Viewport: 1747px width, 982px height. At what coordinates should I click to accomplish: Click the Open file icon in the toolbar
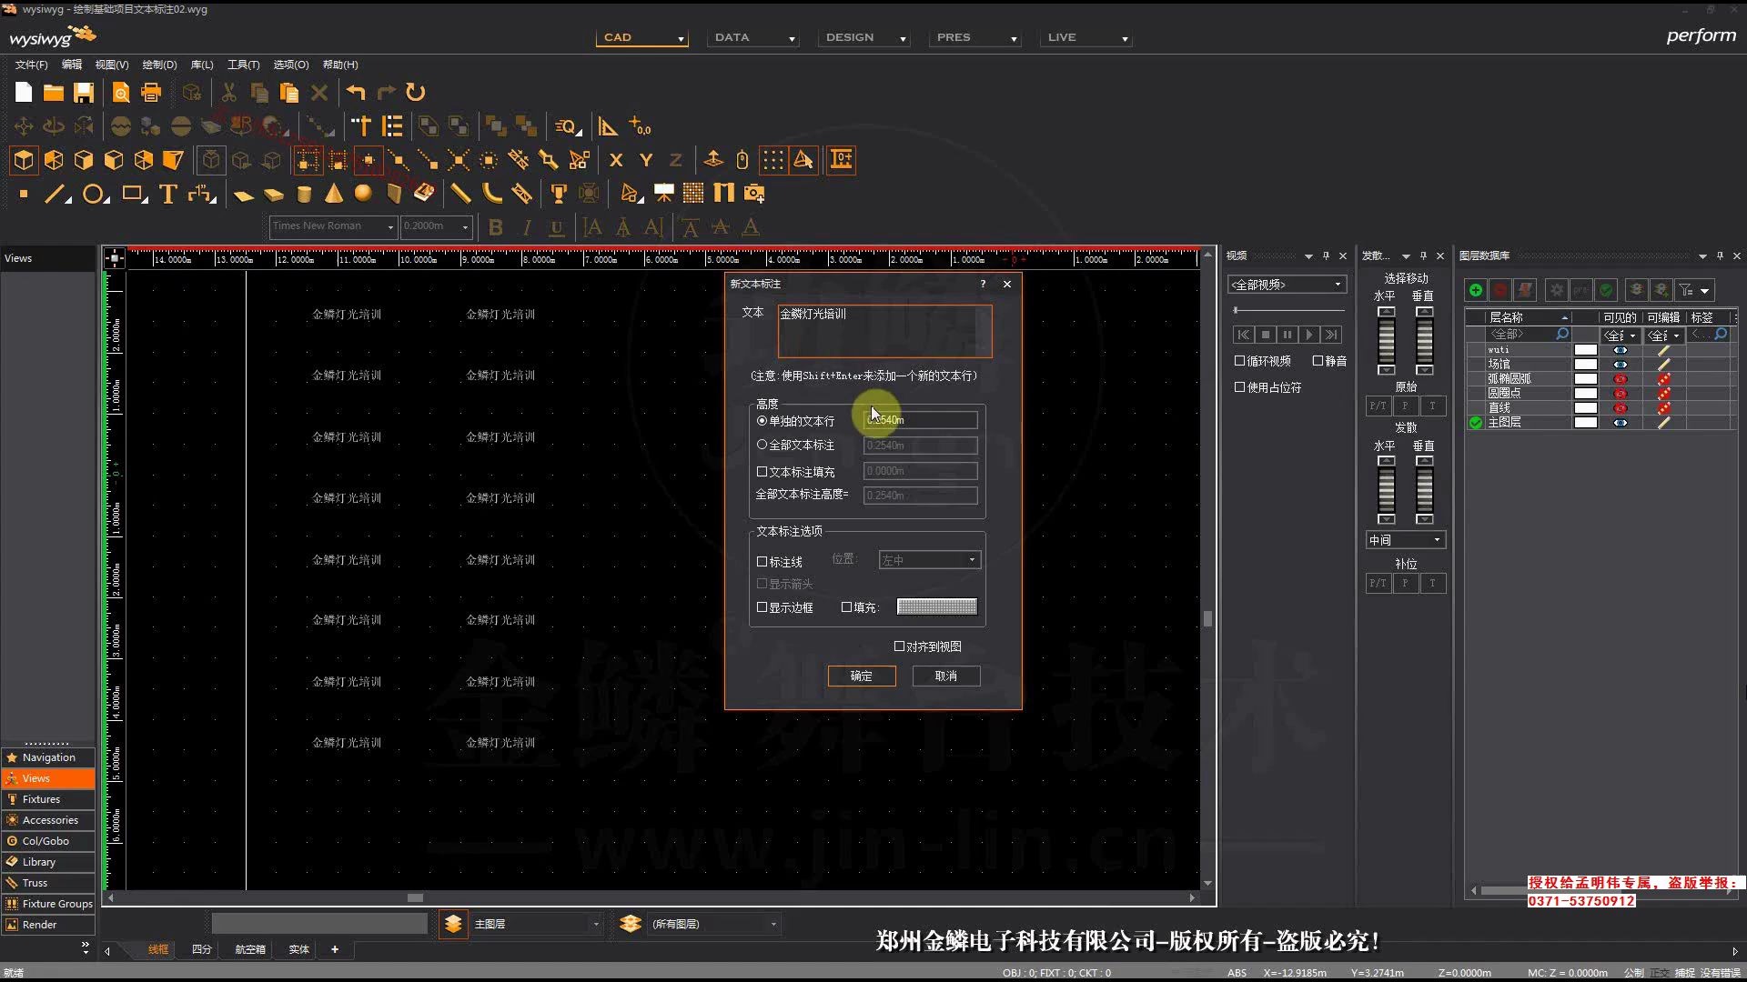pyautogui.click(x=53, y=92)
